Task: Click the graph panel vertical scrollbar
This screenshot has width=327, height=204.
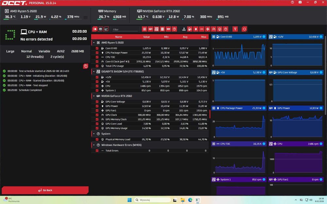Action: point(326,75)
